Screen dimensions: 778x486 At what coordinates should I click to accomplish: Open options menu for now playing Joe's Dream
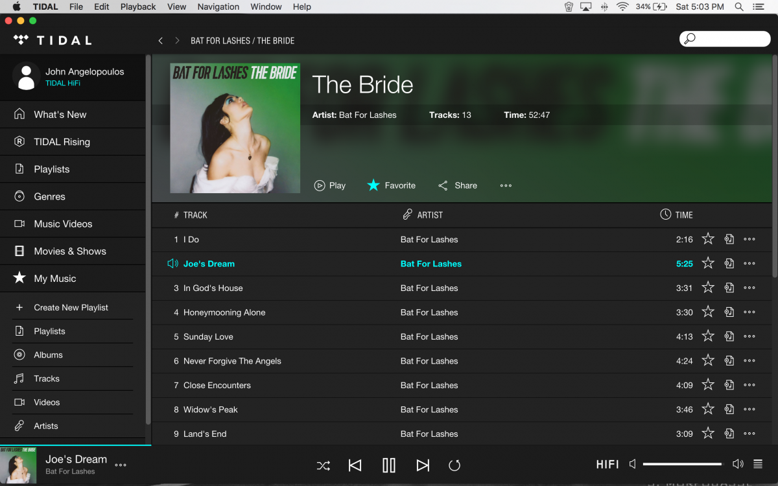pos(121,465)
